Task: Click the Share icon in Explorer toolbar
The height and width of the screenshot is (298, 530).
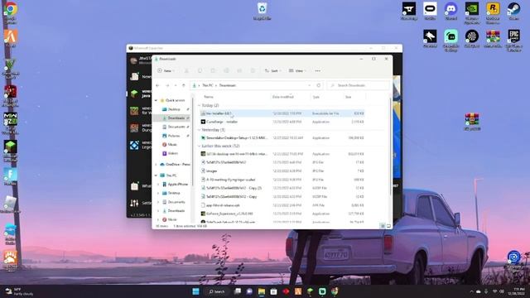Action: coord(239,70)
